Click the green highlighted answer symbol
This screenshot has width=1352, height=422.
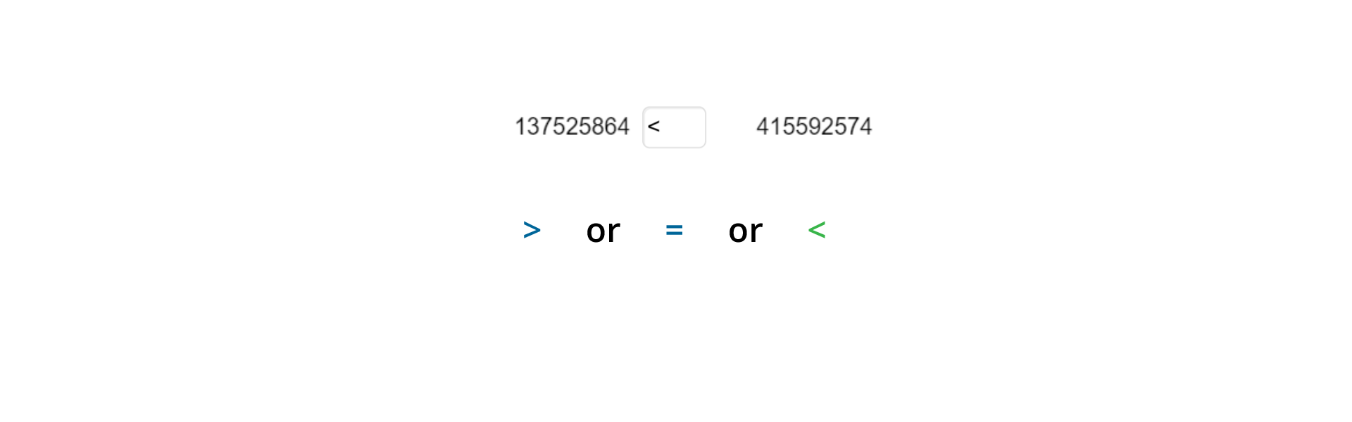816,230
